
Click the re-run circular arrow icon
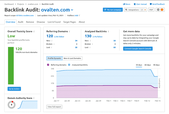click(105, 10)
